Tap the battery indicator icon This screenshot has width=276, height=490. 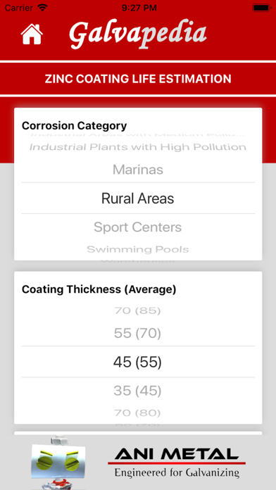coord(261,8)
